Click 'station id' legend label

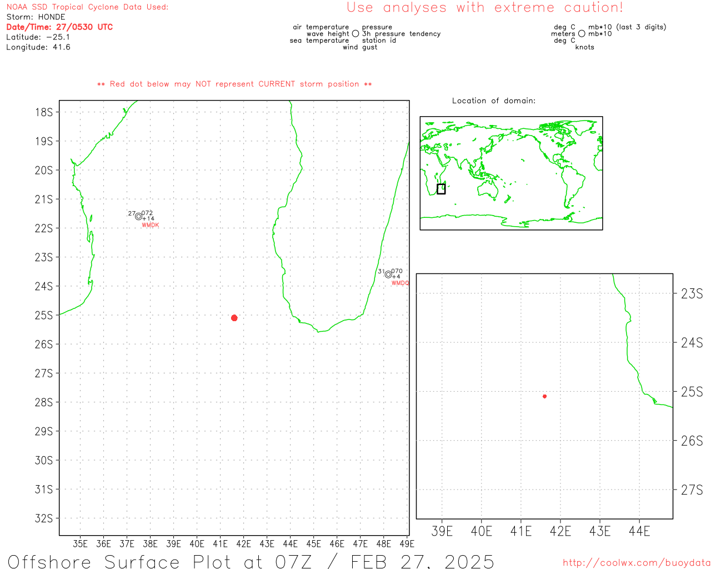pos(379,41)
